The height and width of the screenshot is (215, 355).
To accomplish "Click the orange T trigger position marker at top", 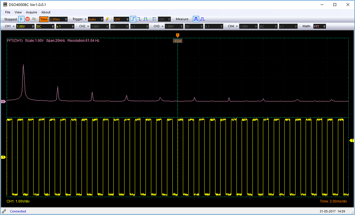I will coord(177,35).
